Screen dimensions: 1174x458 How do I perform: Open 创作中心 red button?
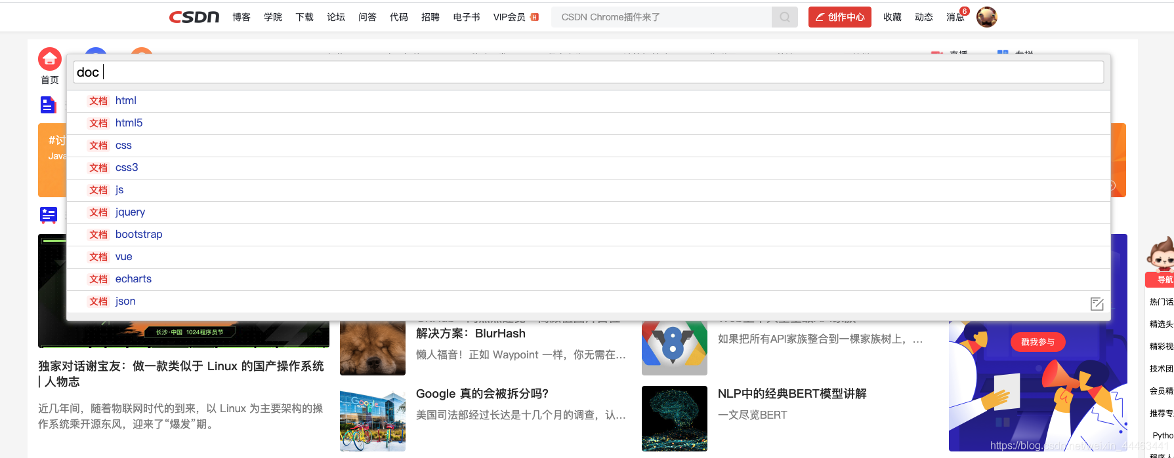(x=840, y=17)
